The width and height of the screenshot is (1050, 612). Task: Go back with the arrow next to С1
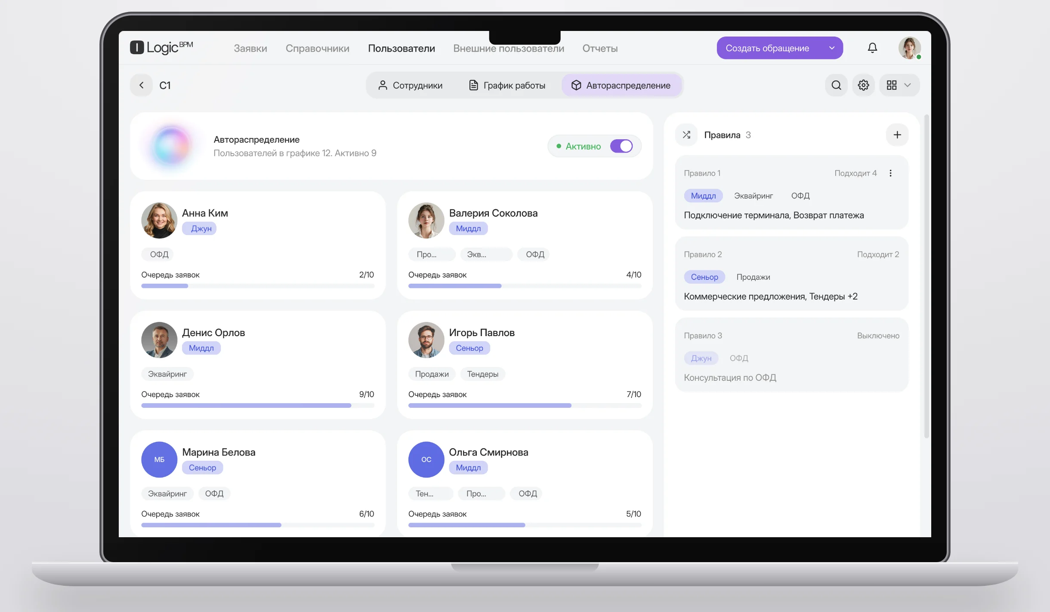pyautogui.click(x=141, y=85)
